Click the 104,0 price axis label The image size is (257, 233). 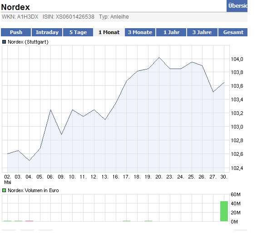(237, 59)
